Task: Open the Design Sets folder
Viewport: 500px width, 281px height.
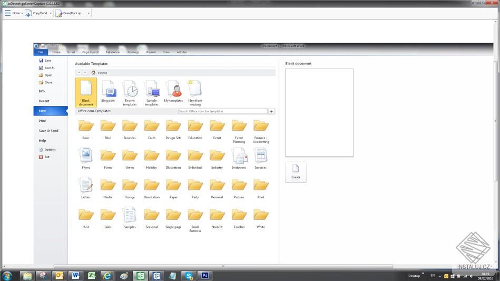Action: 173,130
